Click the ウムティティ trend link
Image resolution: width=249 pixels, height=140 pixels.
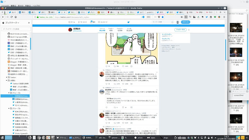pyautogui.click(x=166, y=39)
